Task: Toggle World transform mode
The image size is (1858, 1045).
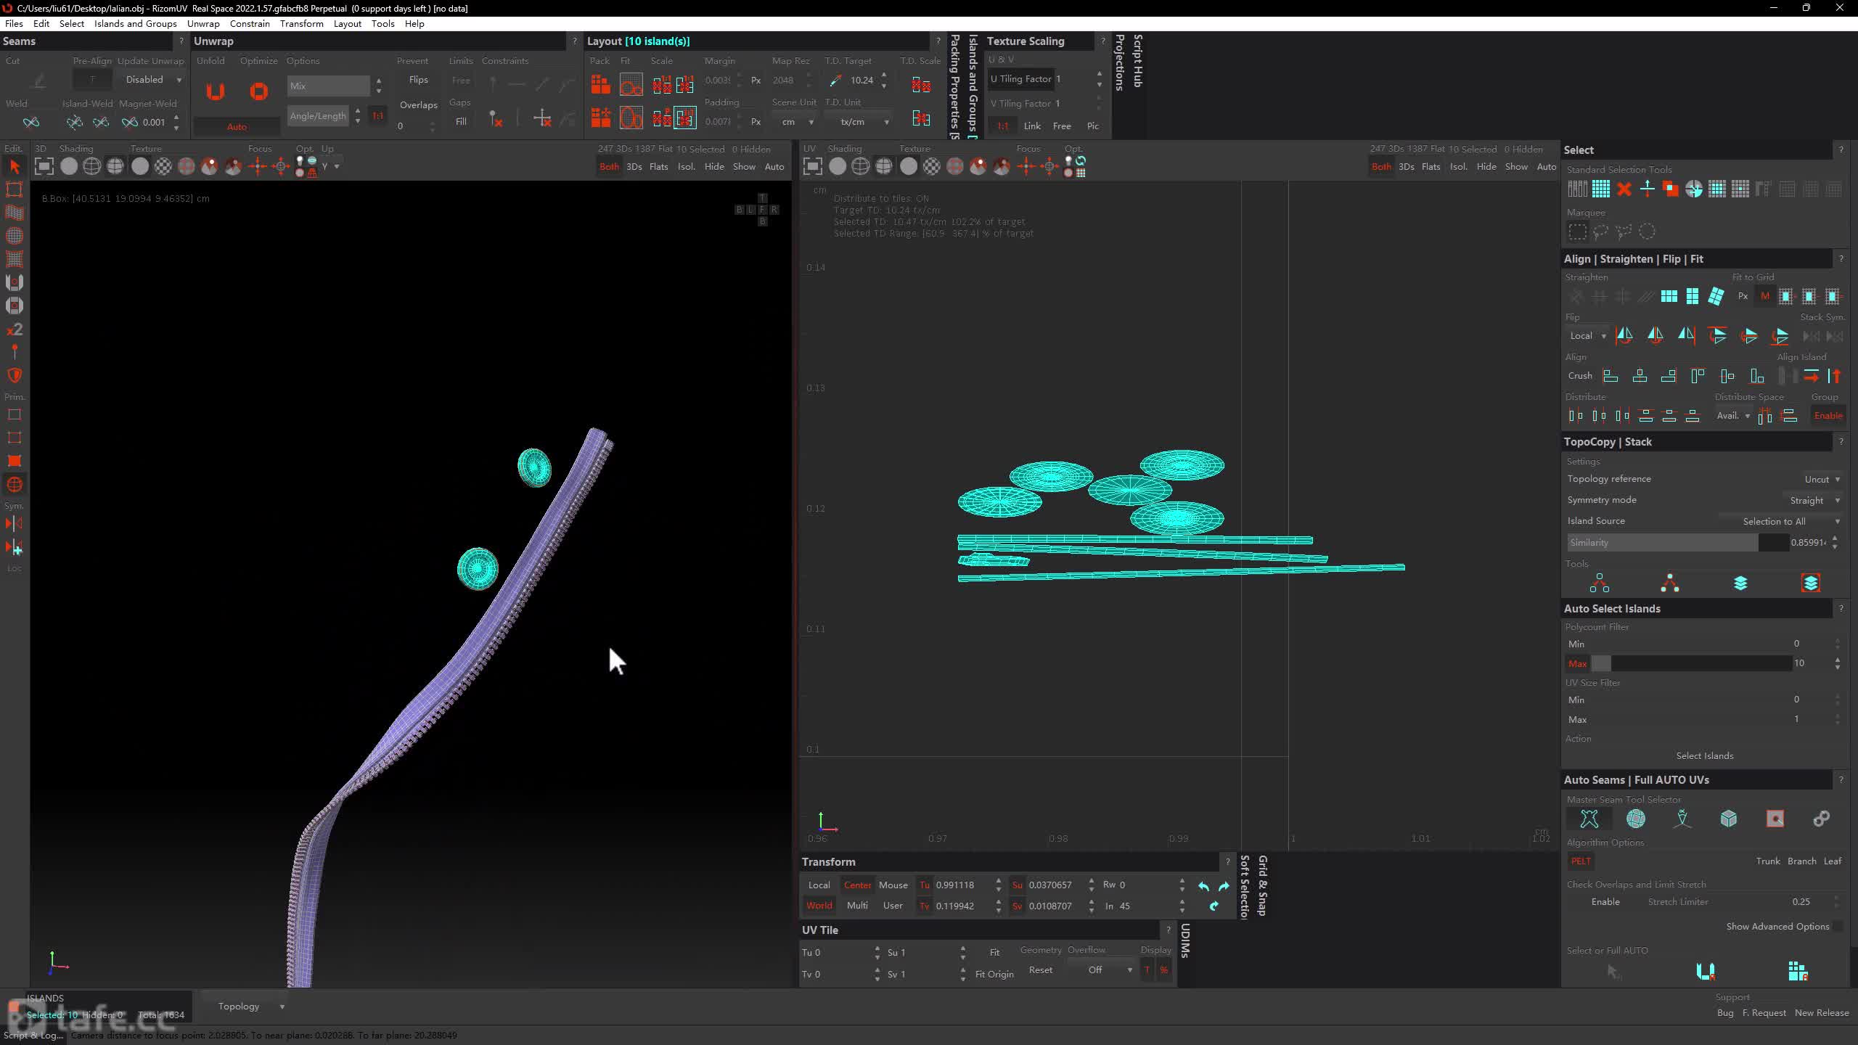Action: [x=819, y=905]
